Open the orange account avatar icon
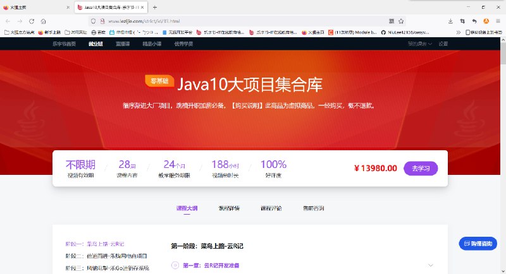506x274 pixels. (486, 21)
